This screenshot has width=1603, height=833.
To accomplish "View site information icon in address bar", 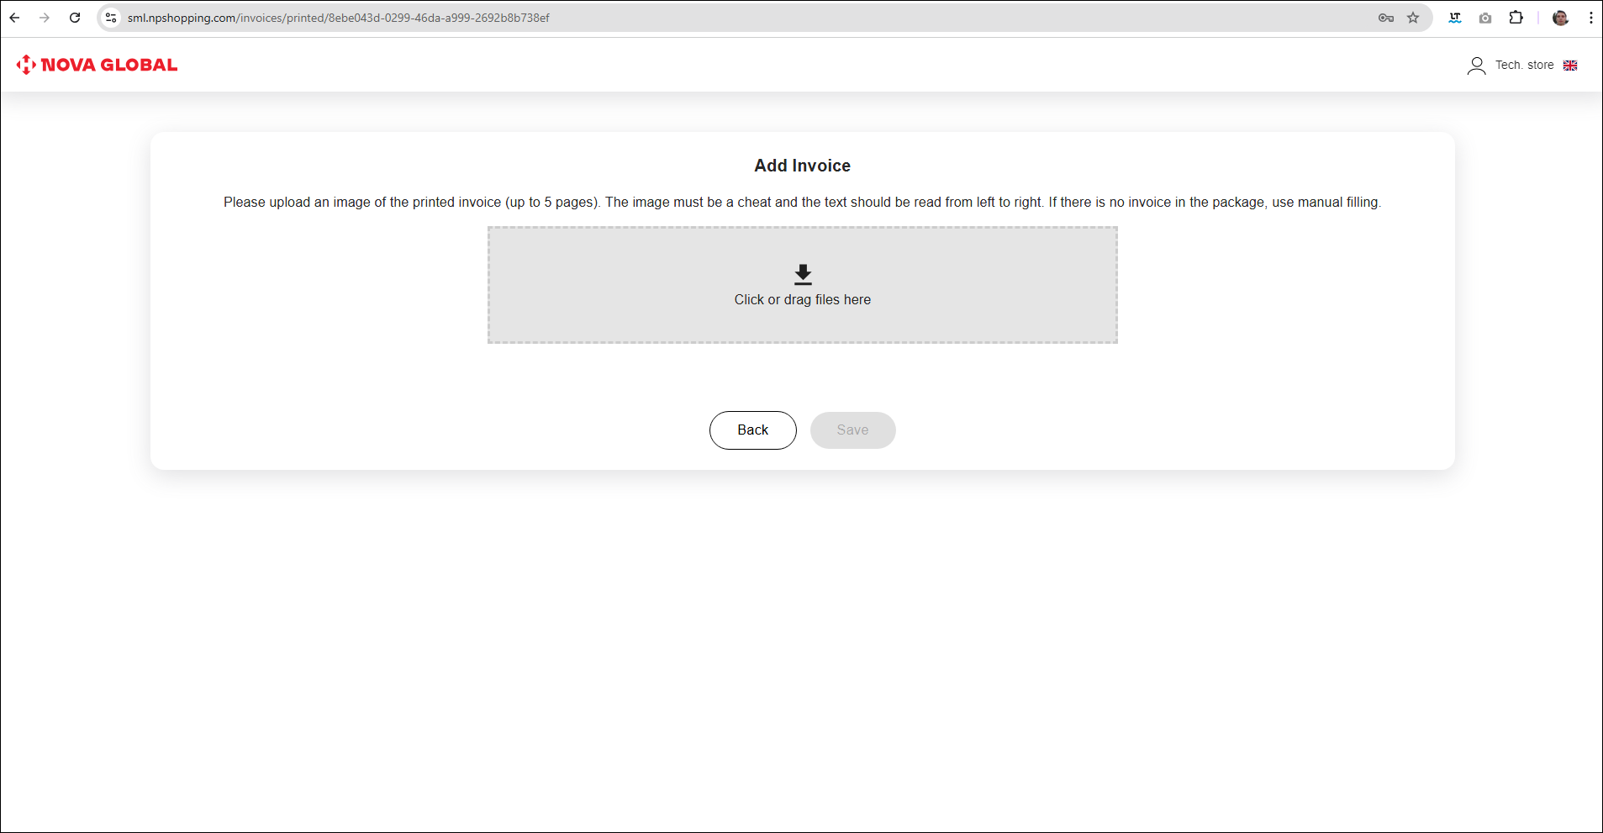I will [x=111, y=18].
